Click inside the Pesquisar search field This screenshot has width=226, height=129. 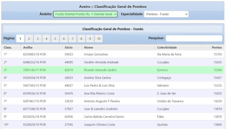[194, 38]
